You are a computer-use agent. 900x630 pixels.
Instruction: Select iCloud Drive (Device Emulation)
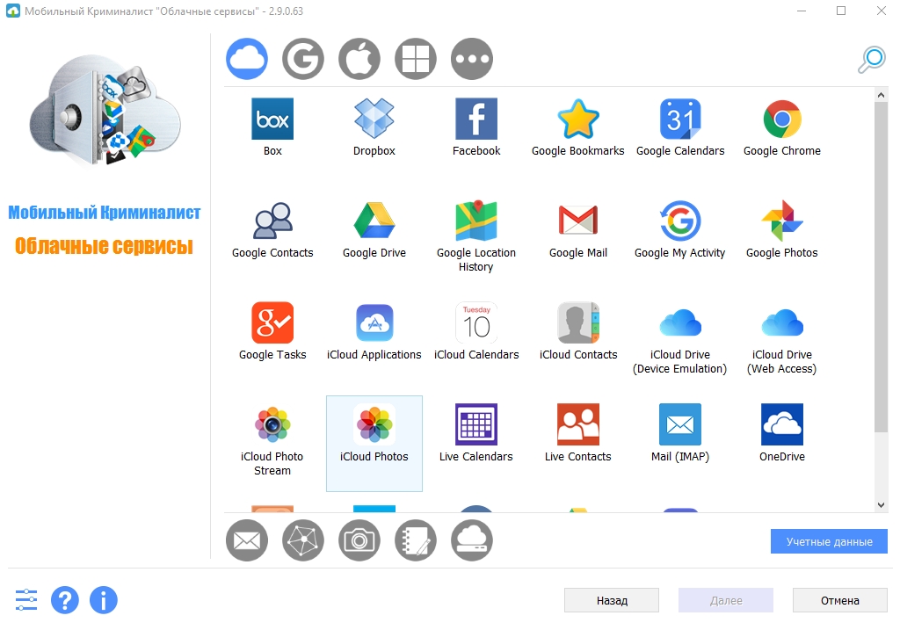point(680,322)
